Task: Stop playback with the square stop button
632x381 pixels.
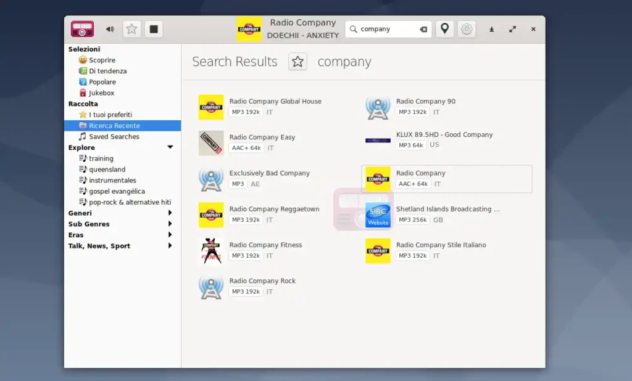Action: (154, 29)
